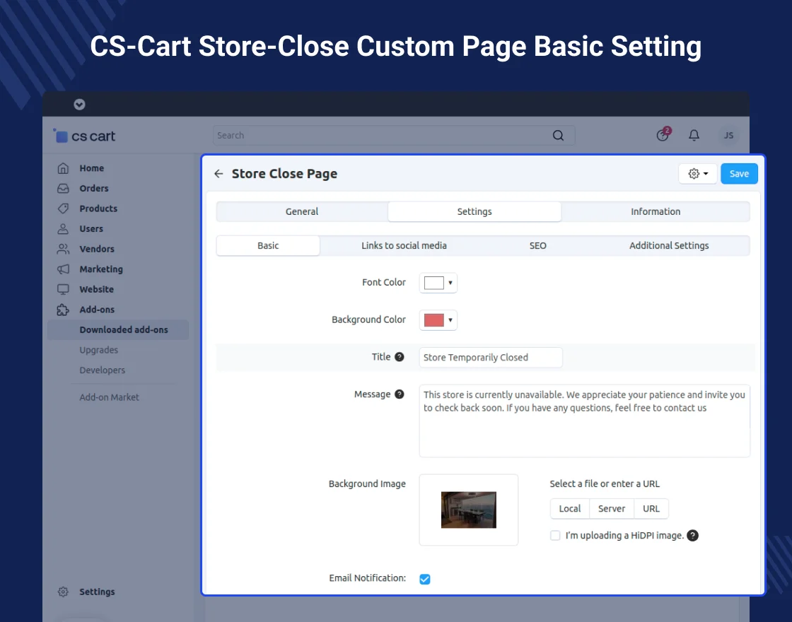Enable the I'm uploading a HiDPI image checkbox
This screenshot has width=792, height=622.
(555, 536)
